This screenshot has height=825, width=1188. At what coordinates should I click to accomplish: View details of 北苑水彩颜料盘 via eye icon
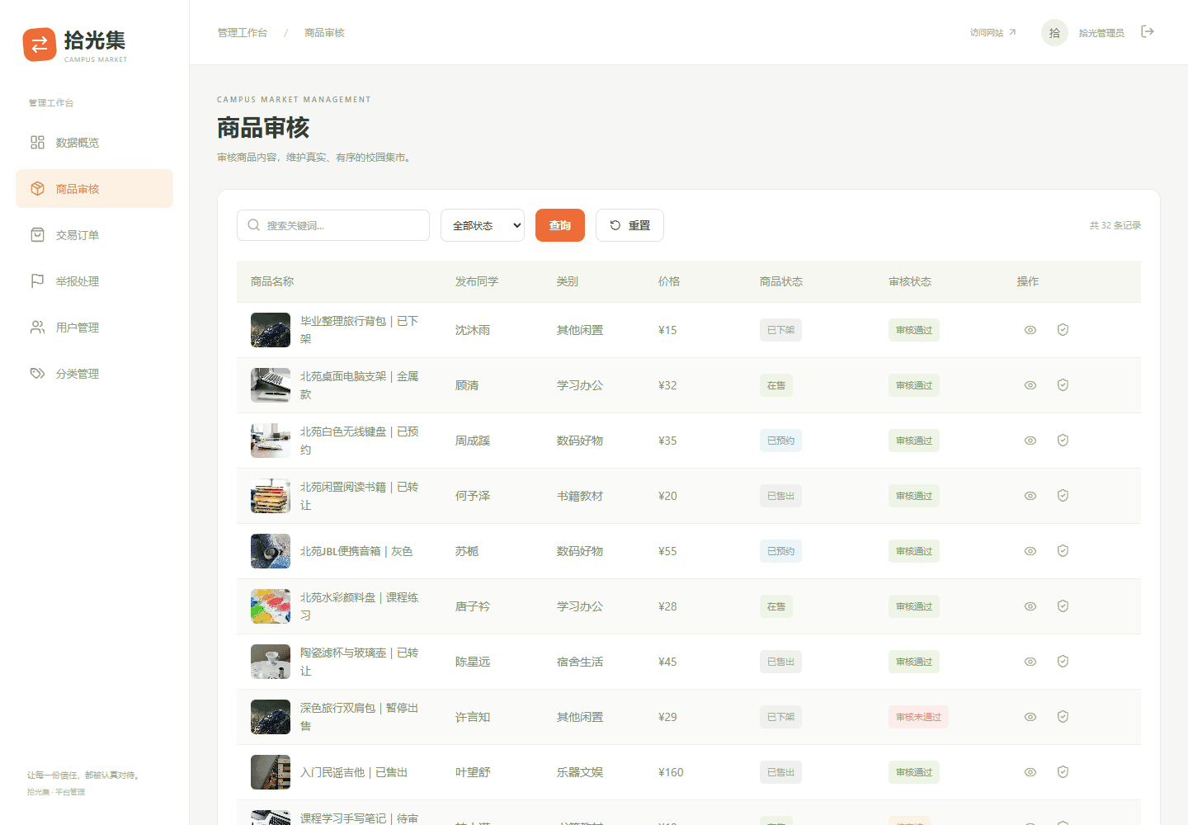(1030, 606)
